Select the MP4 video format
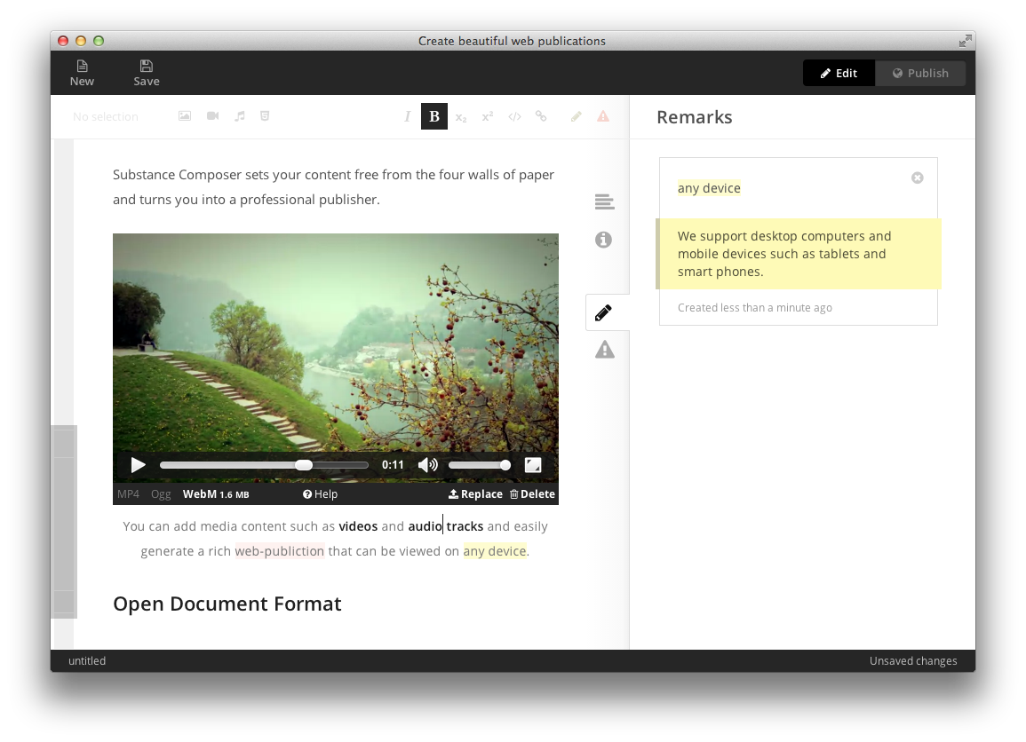Image resolution: width=1026 pixels, height=742 pixels. tap(128, 494)
